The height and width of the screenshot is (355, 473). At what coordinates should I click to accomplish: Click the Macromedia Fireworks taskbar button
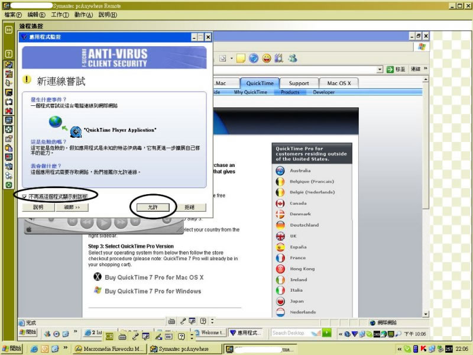[110, 349]
